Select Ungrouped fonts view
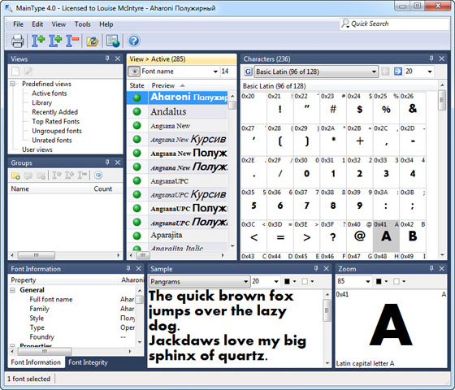 (x=57, y=131)
